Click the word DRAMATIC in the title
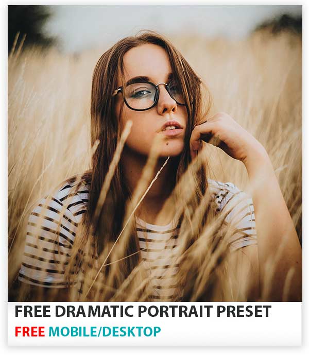Image resolution: width=309 pixels, height=355 pixels. coord(95,311)
